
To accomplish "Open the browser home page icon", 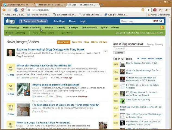I will point(23,10).
